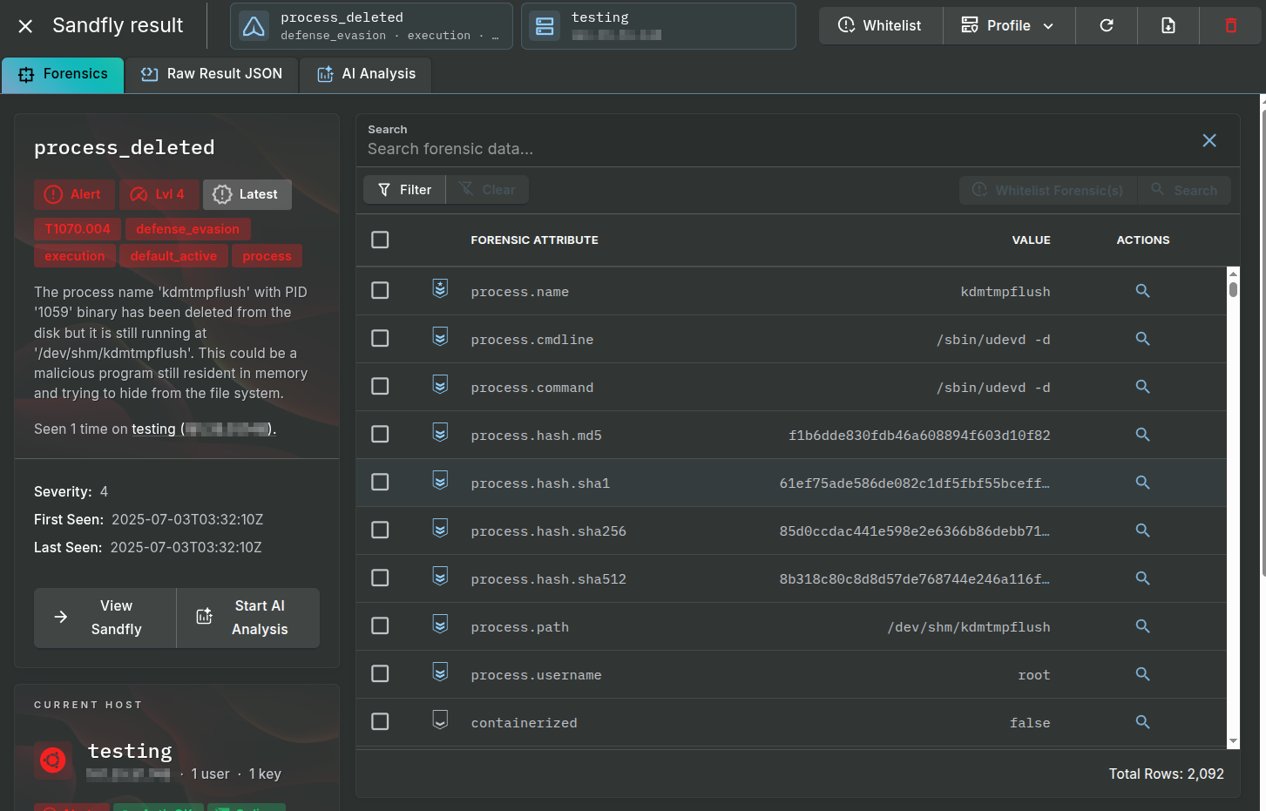Search by process.hash.md5 magnifier icon
This screenshot has height=811, width=1266.
[x=1142, y=435]
